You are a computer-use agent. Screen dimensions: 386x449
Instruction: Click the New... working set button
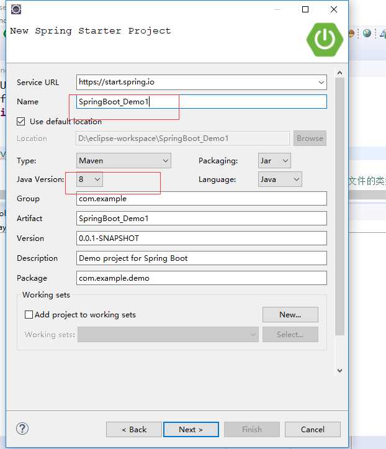pos(290,315)
